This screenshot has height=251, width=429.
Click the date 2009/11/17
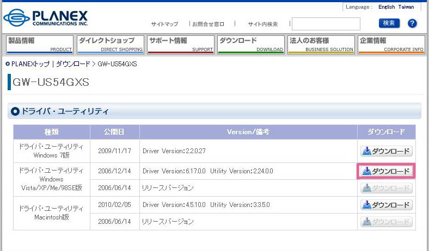114,151
